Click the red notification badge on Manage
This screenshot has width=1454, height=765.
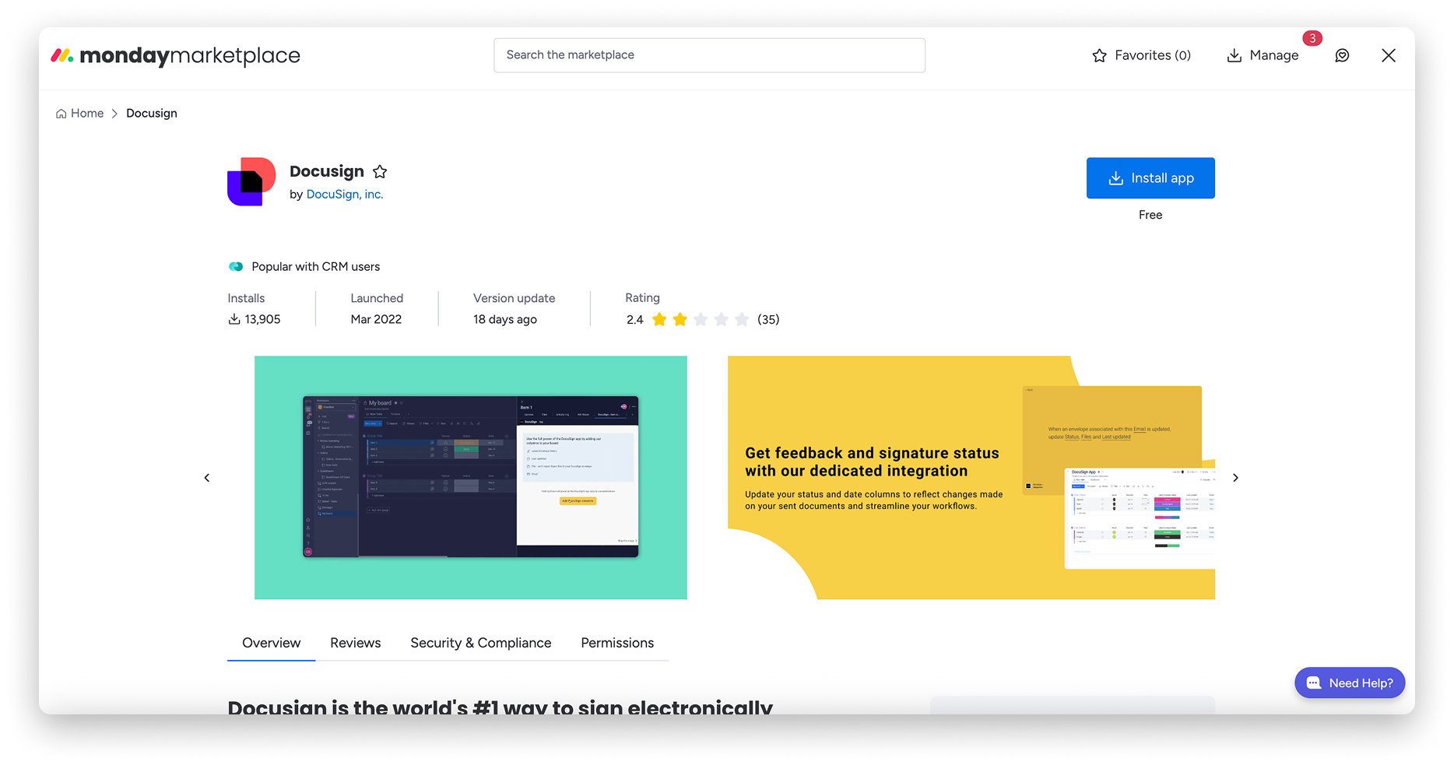pos(1312,38)
